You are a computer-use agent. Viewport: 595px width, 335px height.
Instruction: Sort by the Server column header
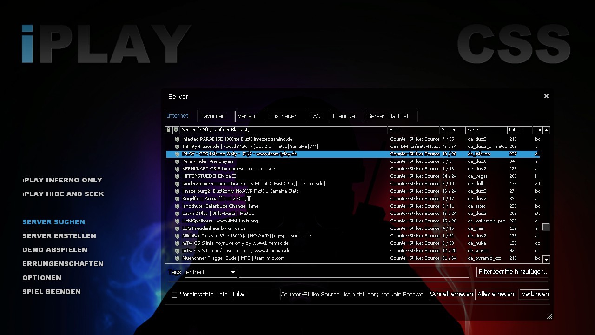[x=284, y=130]
